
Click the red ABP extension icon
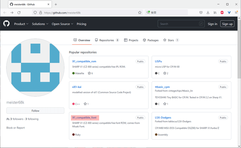[x=222, y=13]
